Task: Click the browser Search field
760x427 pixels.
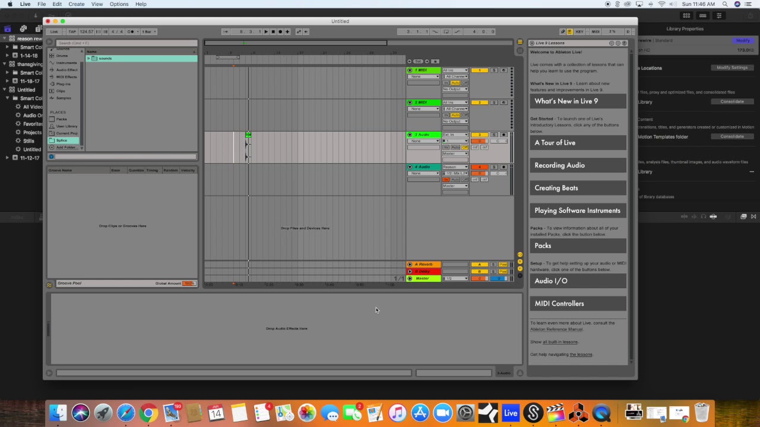Action: point(127,43)
